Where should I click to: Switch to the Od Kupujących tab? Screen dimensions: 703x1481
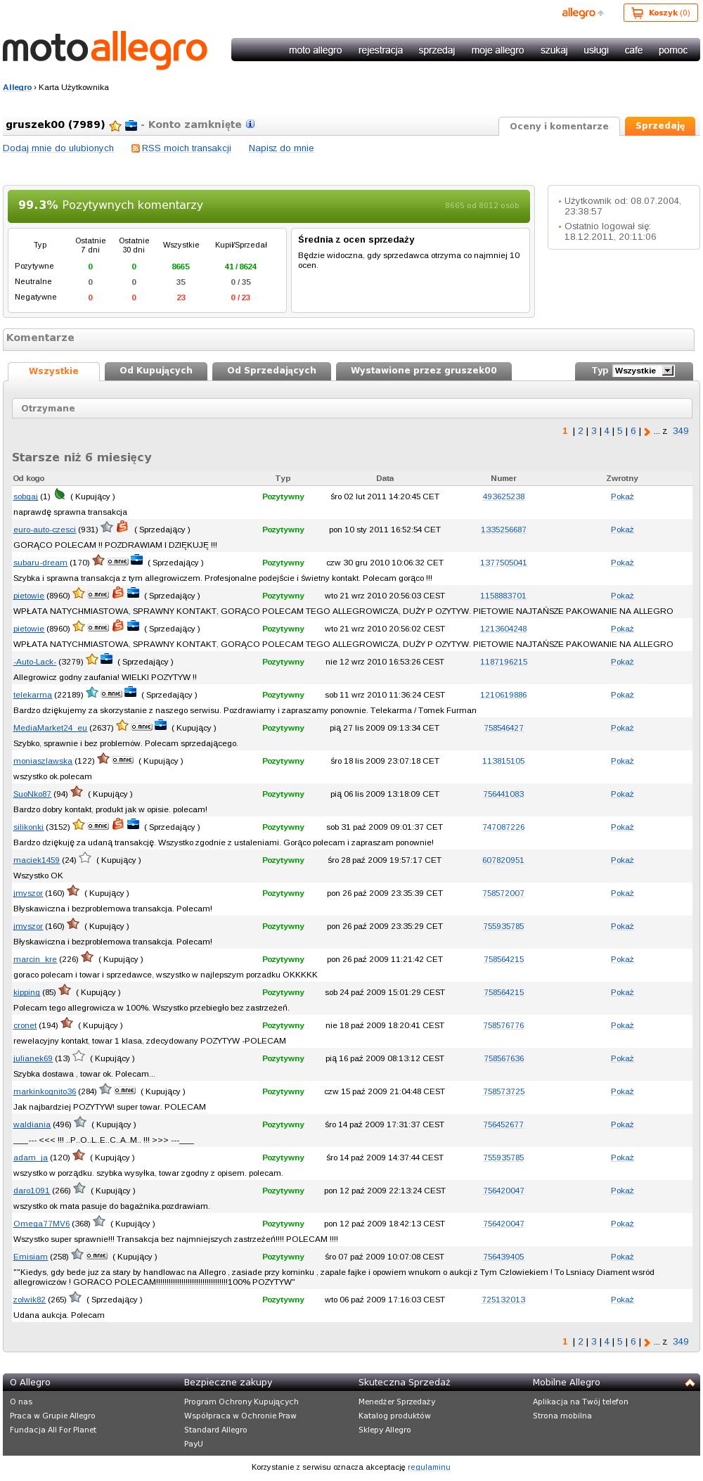coord(156,371)
